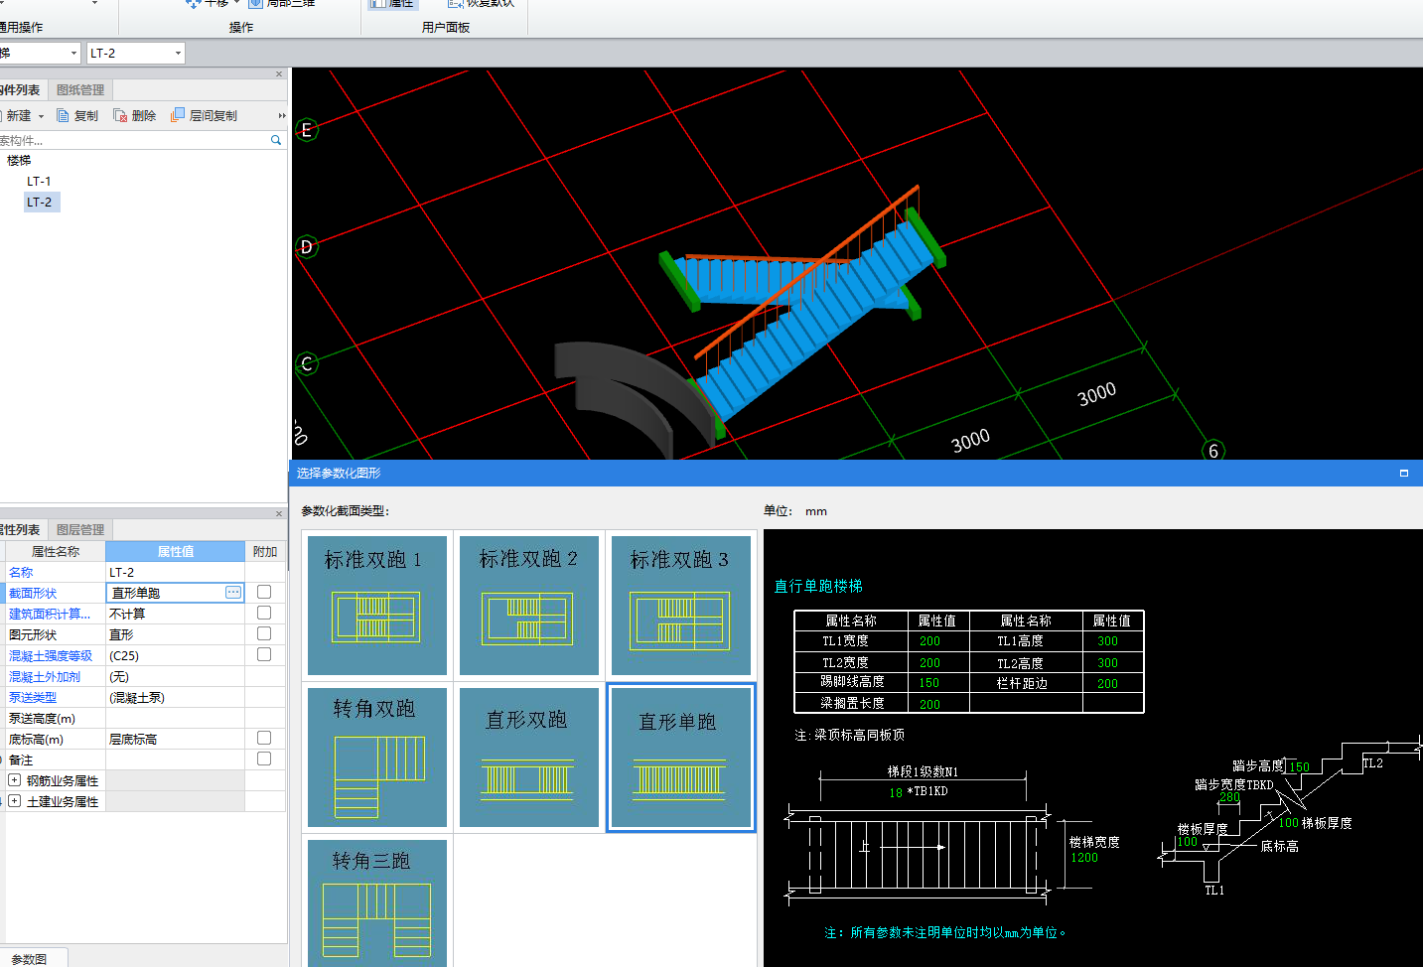Edit TL1宽度 value 200 in parameter table

tap(929, 641)
